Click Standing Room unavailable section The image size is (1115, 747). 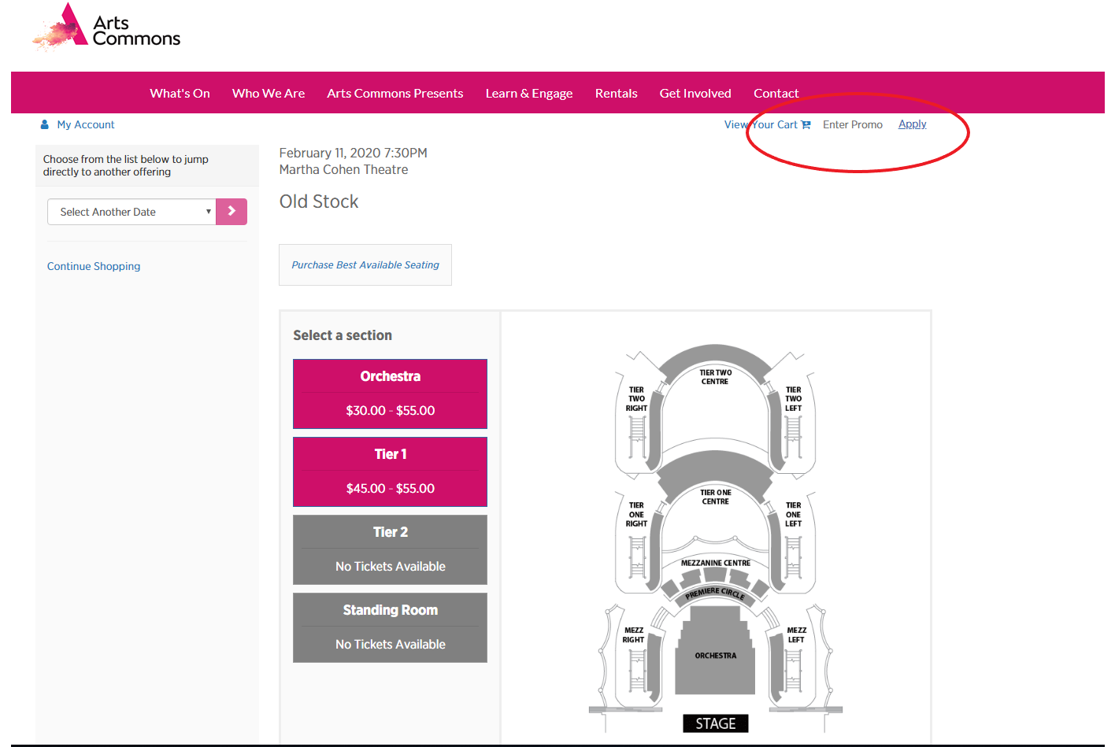coord(391,627)
